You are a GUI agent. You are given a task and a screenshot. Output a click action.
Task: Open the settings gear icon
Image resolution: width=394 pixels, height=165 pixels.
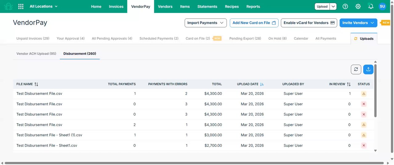[358, 6]
